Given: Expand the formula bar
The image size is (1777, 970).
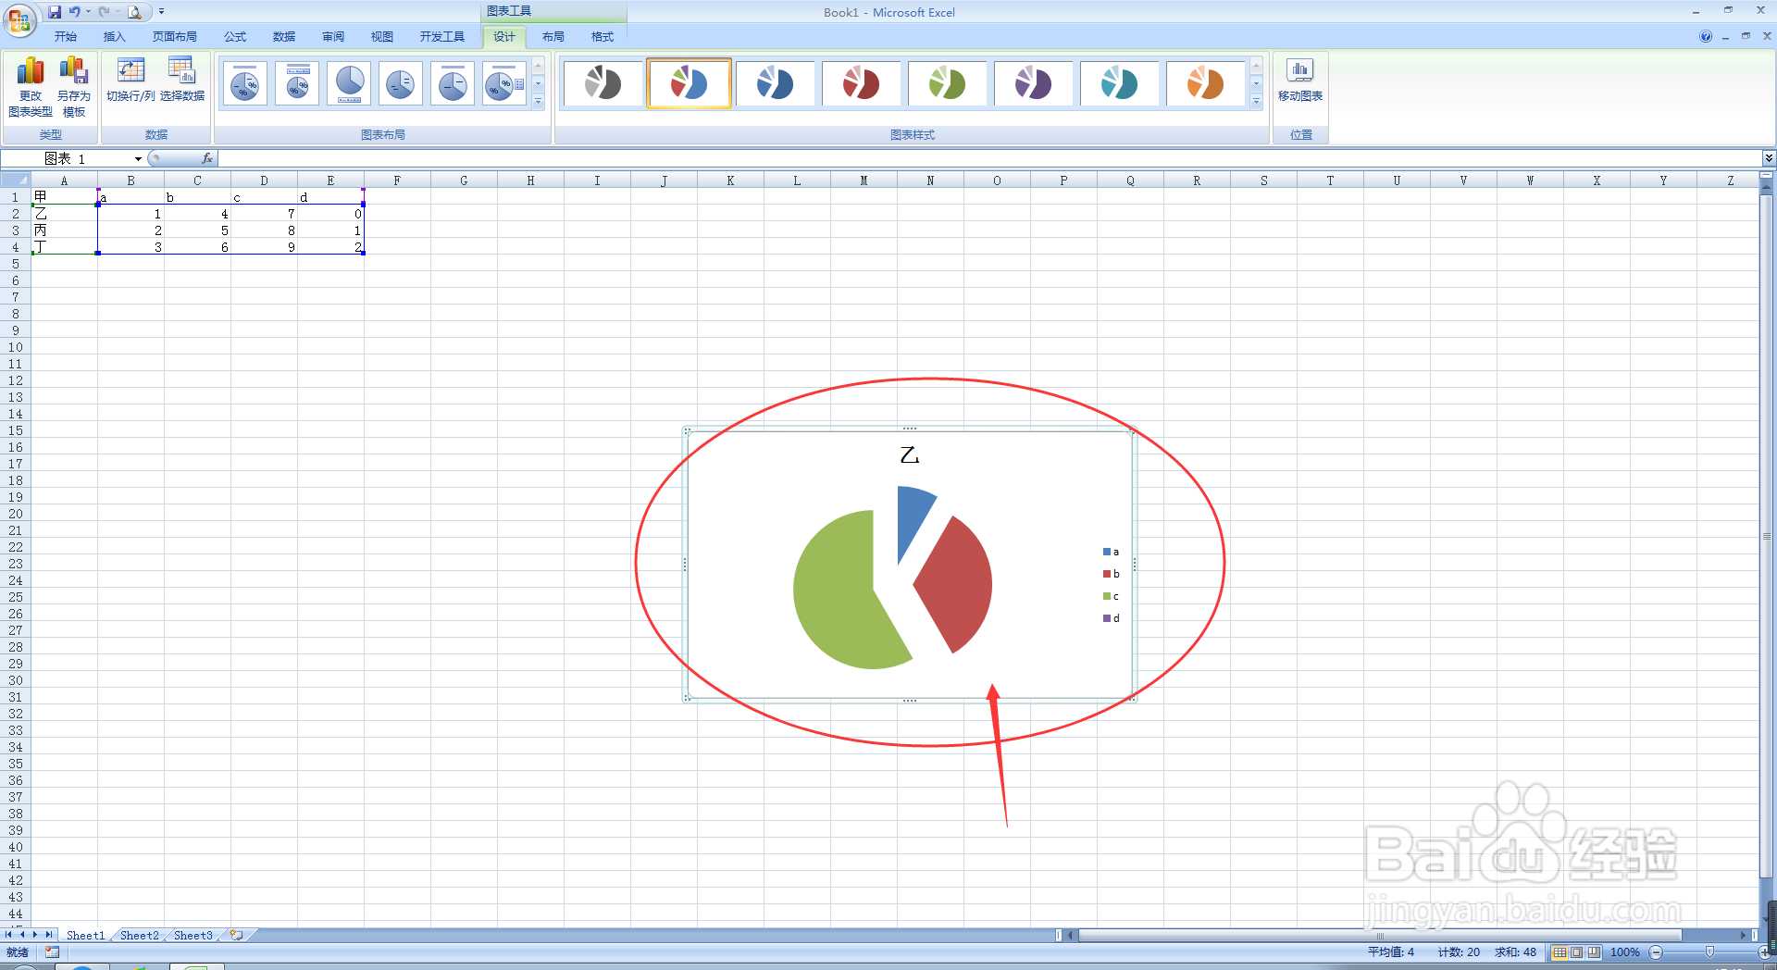Looking at the screenshot, I should [1769, 158].
